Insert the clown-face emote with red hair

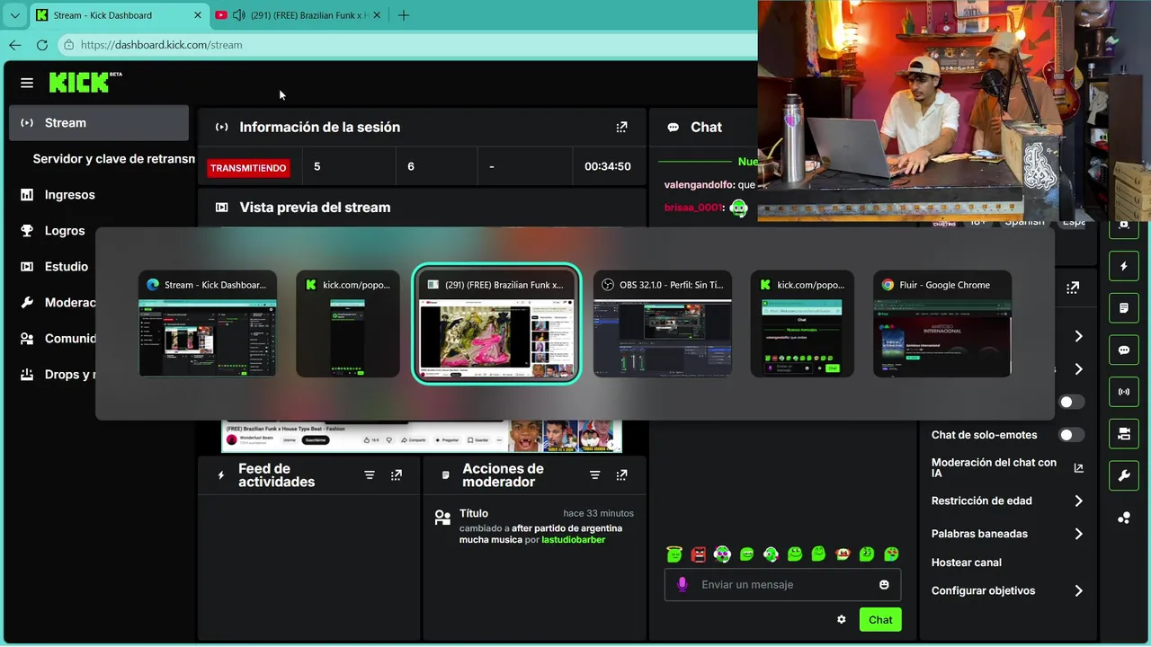[843, 554]
